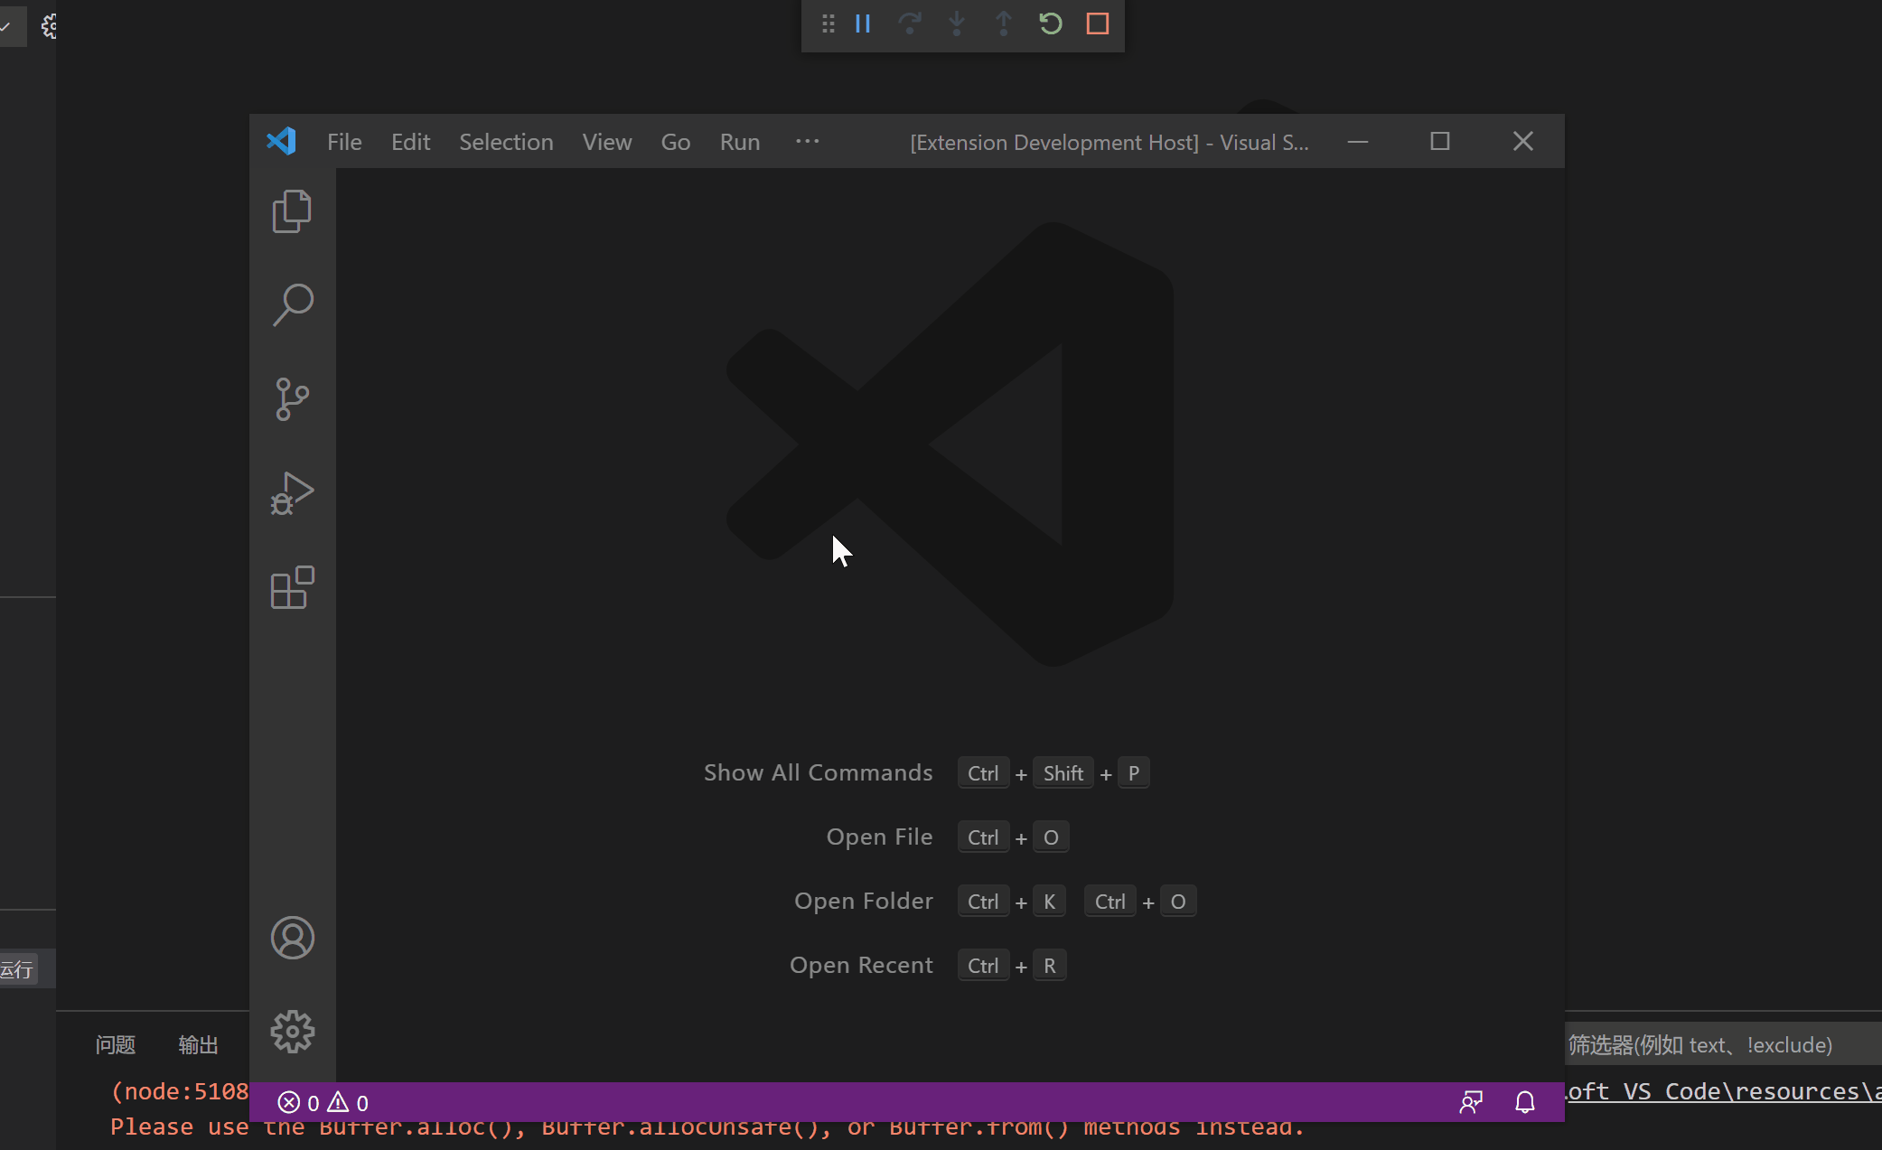Open the Search view icon

click(x=292, y=305)
